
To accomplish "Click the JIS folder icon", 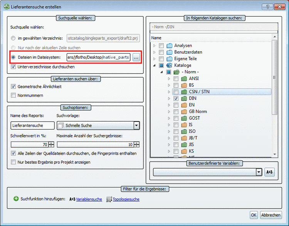I will pyautogui.click(x=184, y=145).
